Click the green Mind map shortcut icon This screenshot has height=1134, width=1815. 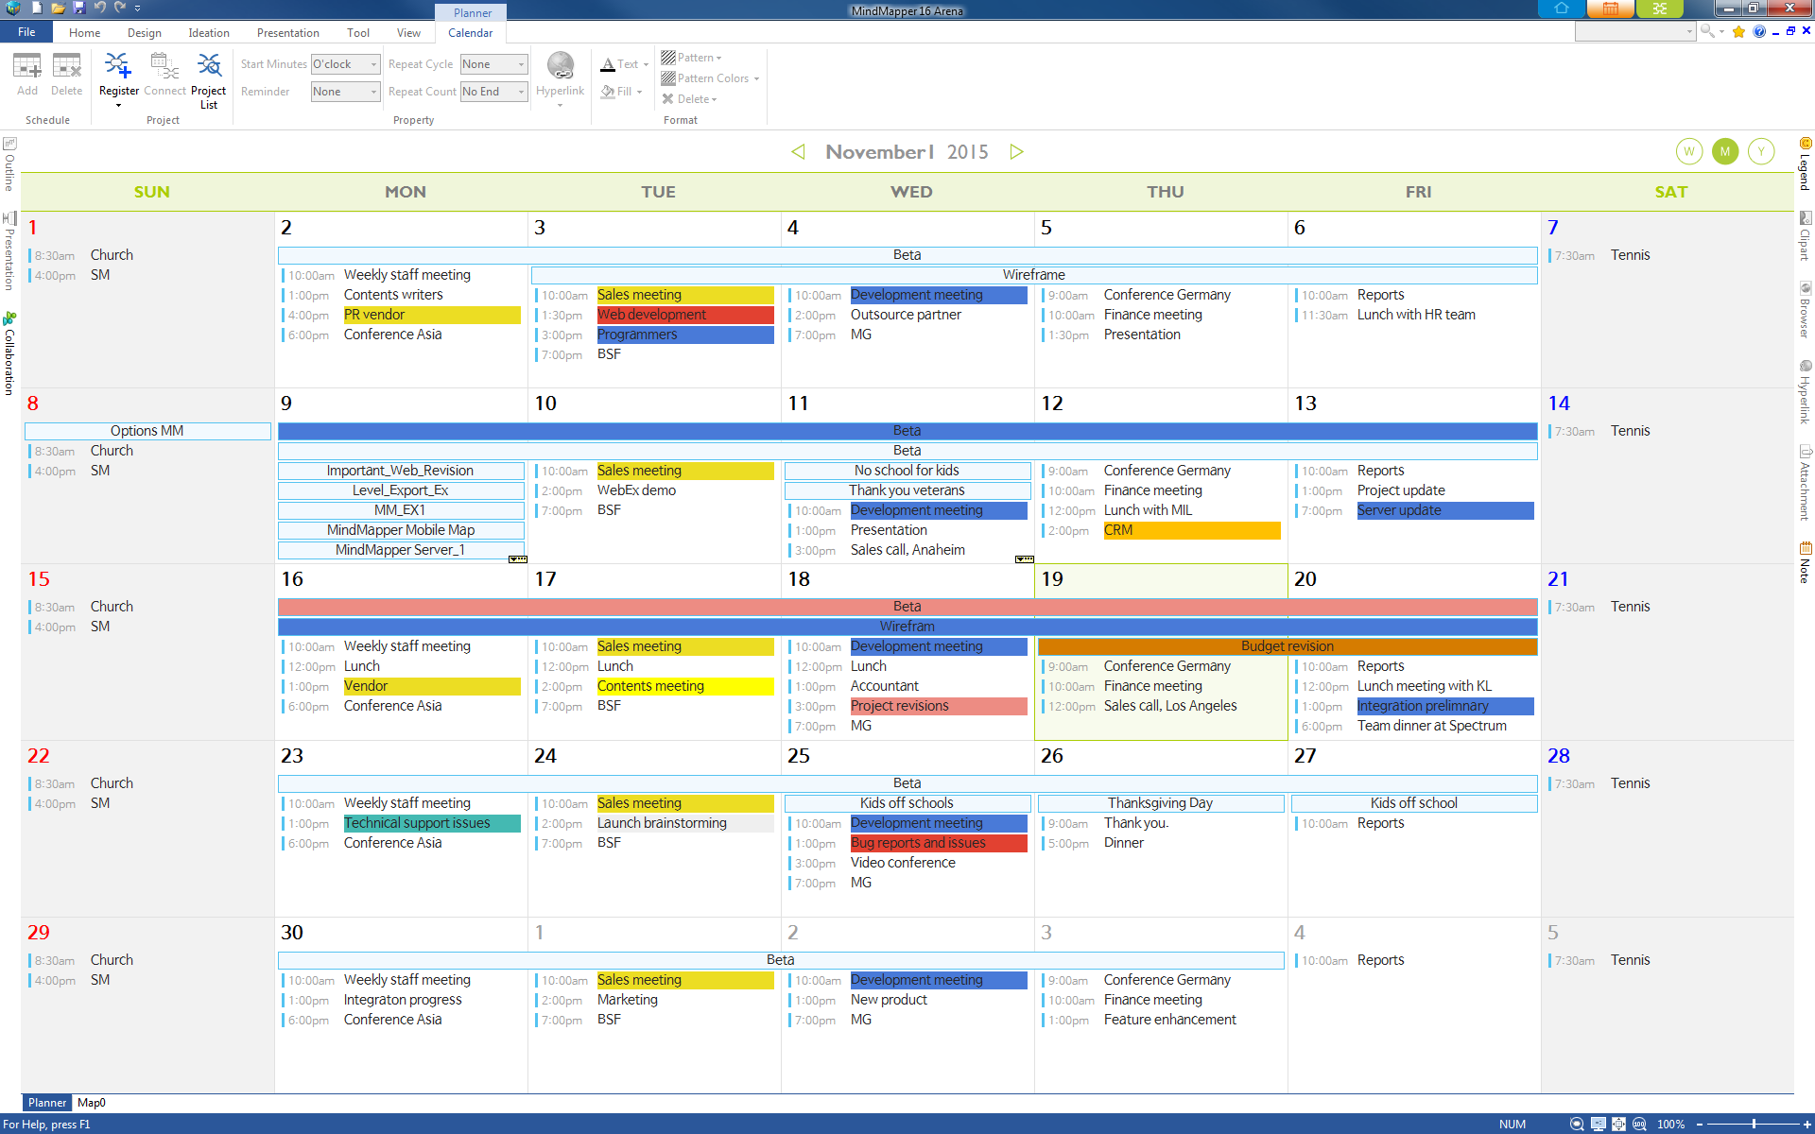click(x=1660, y=9)
